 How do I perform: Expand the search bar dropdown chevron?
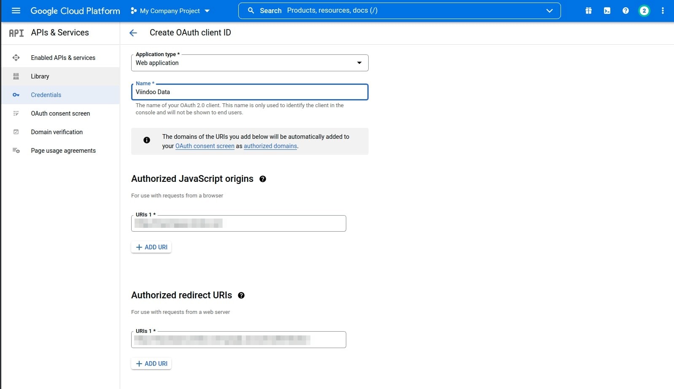point(549,11)
